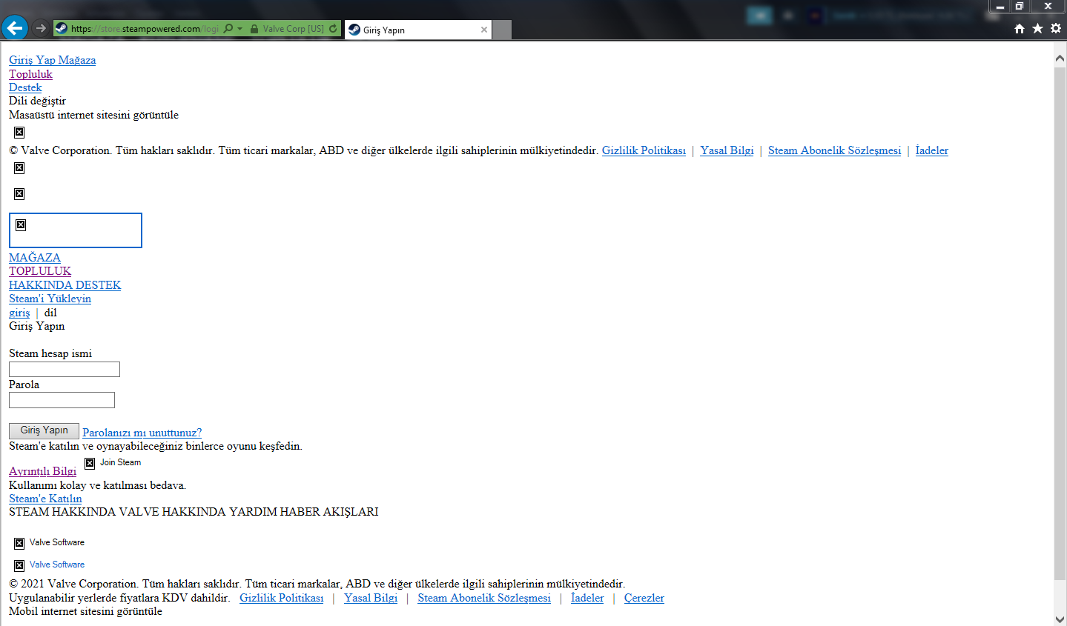Open a new tab
The height and width of the screenshot is (626, 1067).
pos(502,30)
